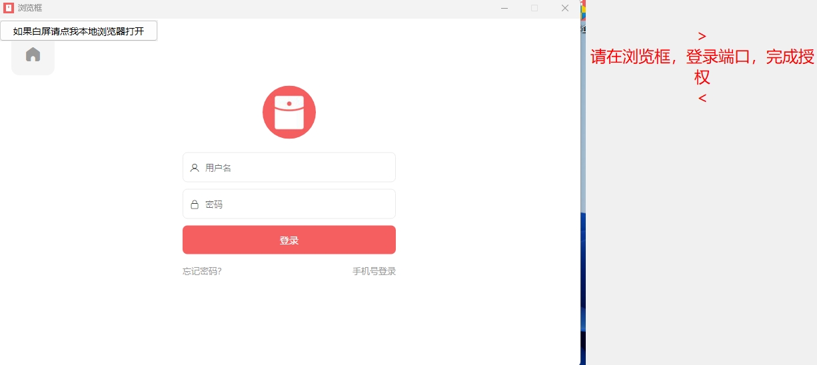This screenshot has height=365, width=817.
Task: Click the red ">" arrow above the notice
Action: click(702, 36)
